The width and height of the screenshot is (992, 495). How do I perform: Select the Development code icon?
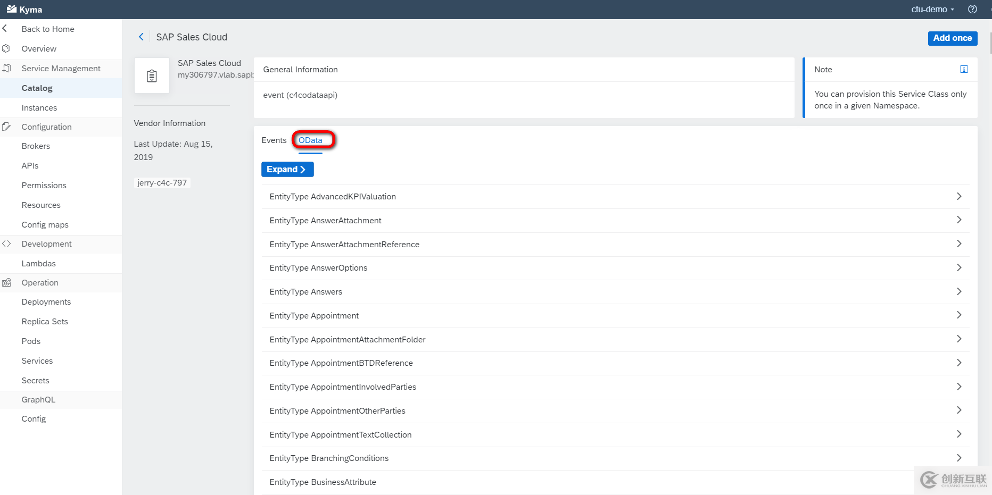point(6,244)
